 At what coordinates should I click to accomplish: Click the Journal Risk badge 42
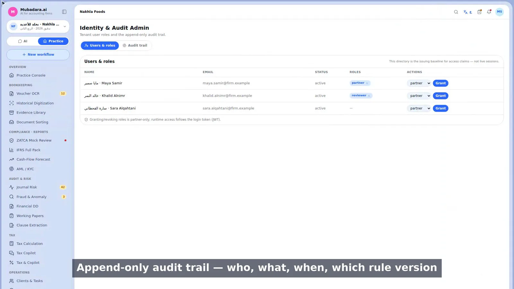(63, 187)
